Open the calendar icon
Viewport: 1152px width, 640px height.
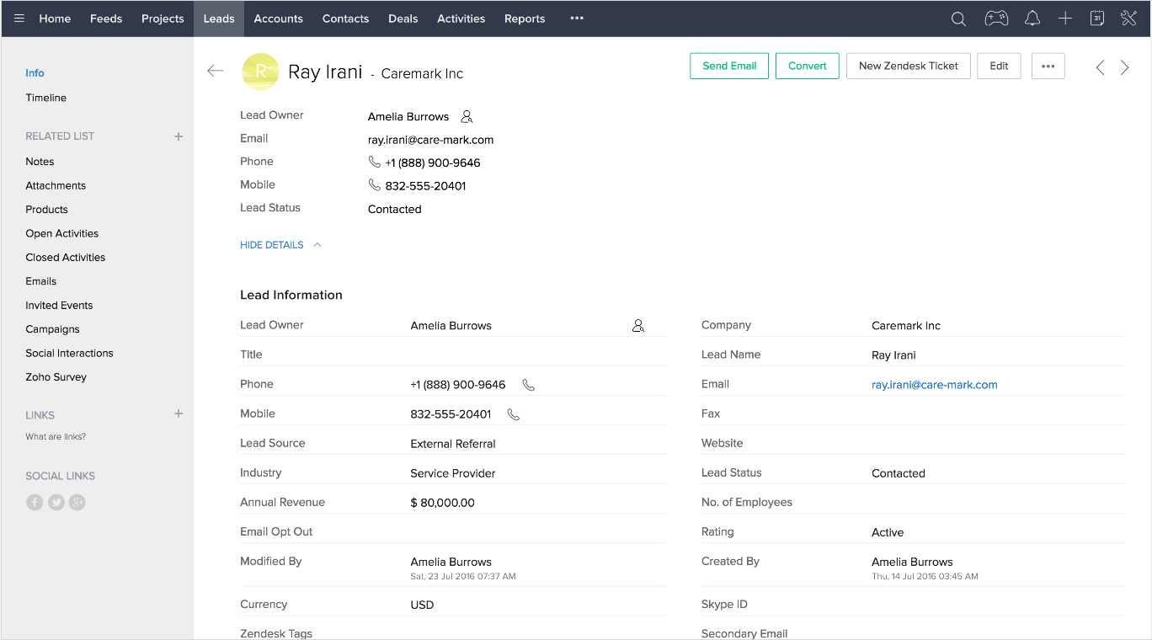(1097, 18)
